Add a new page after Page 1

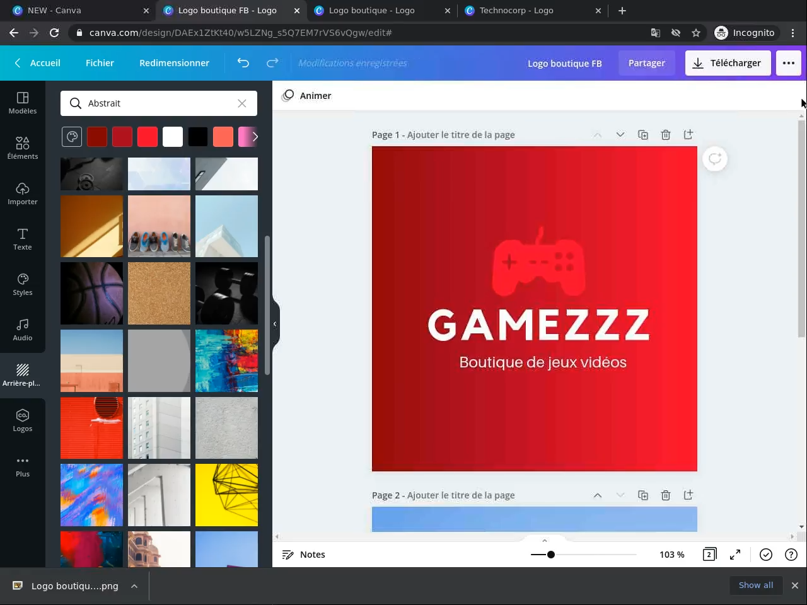point(688,135)
